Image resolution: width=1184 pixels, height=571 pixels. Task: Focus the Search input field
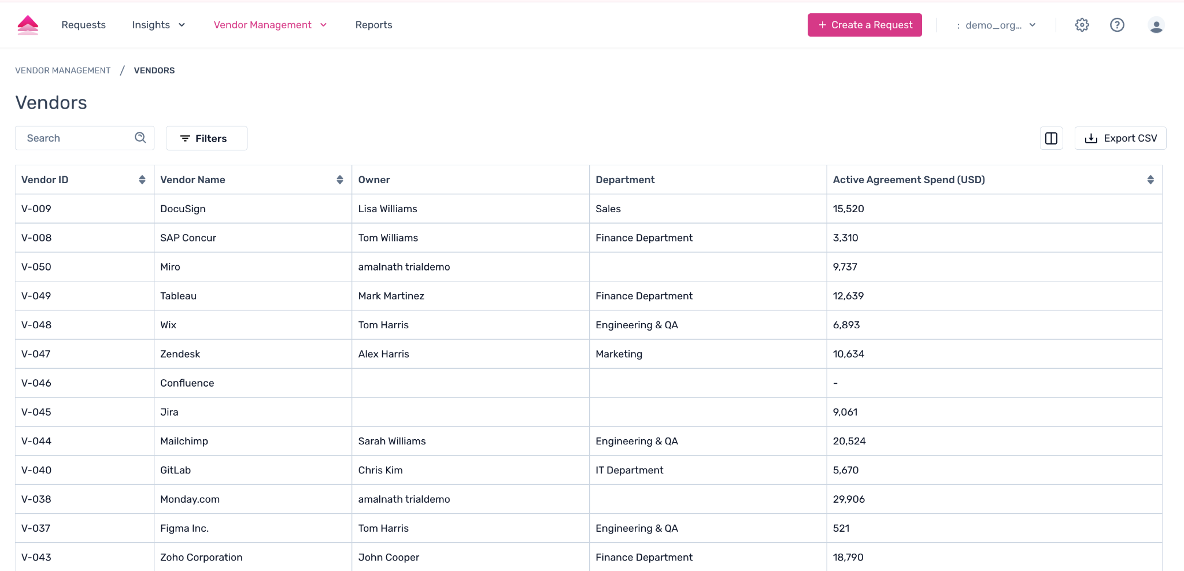coord(84,138)
